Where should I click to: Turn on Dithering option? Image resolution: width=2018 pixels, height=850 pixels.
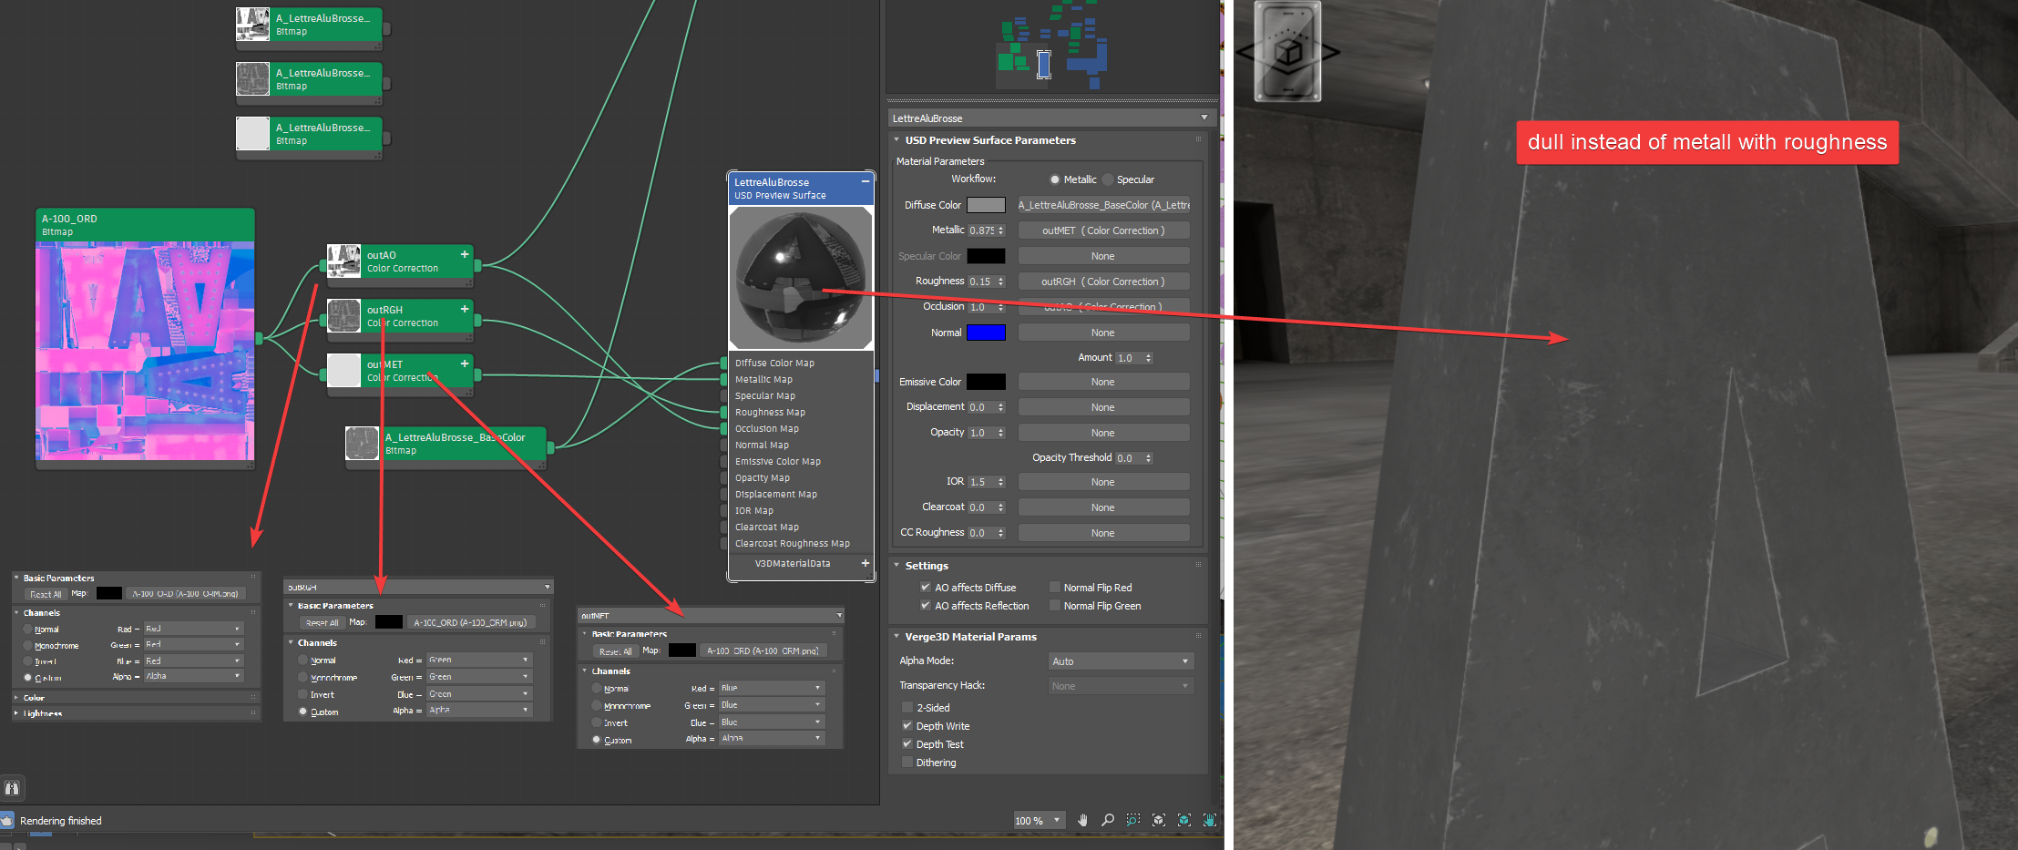[907, 763]
